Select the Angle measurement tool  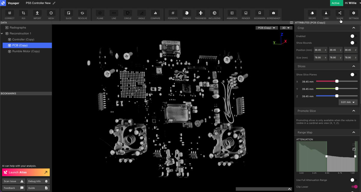click(x=141, y=15)
